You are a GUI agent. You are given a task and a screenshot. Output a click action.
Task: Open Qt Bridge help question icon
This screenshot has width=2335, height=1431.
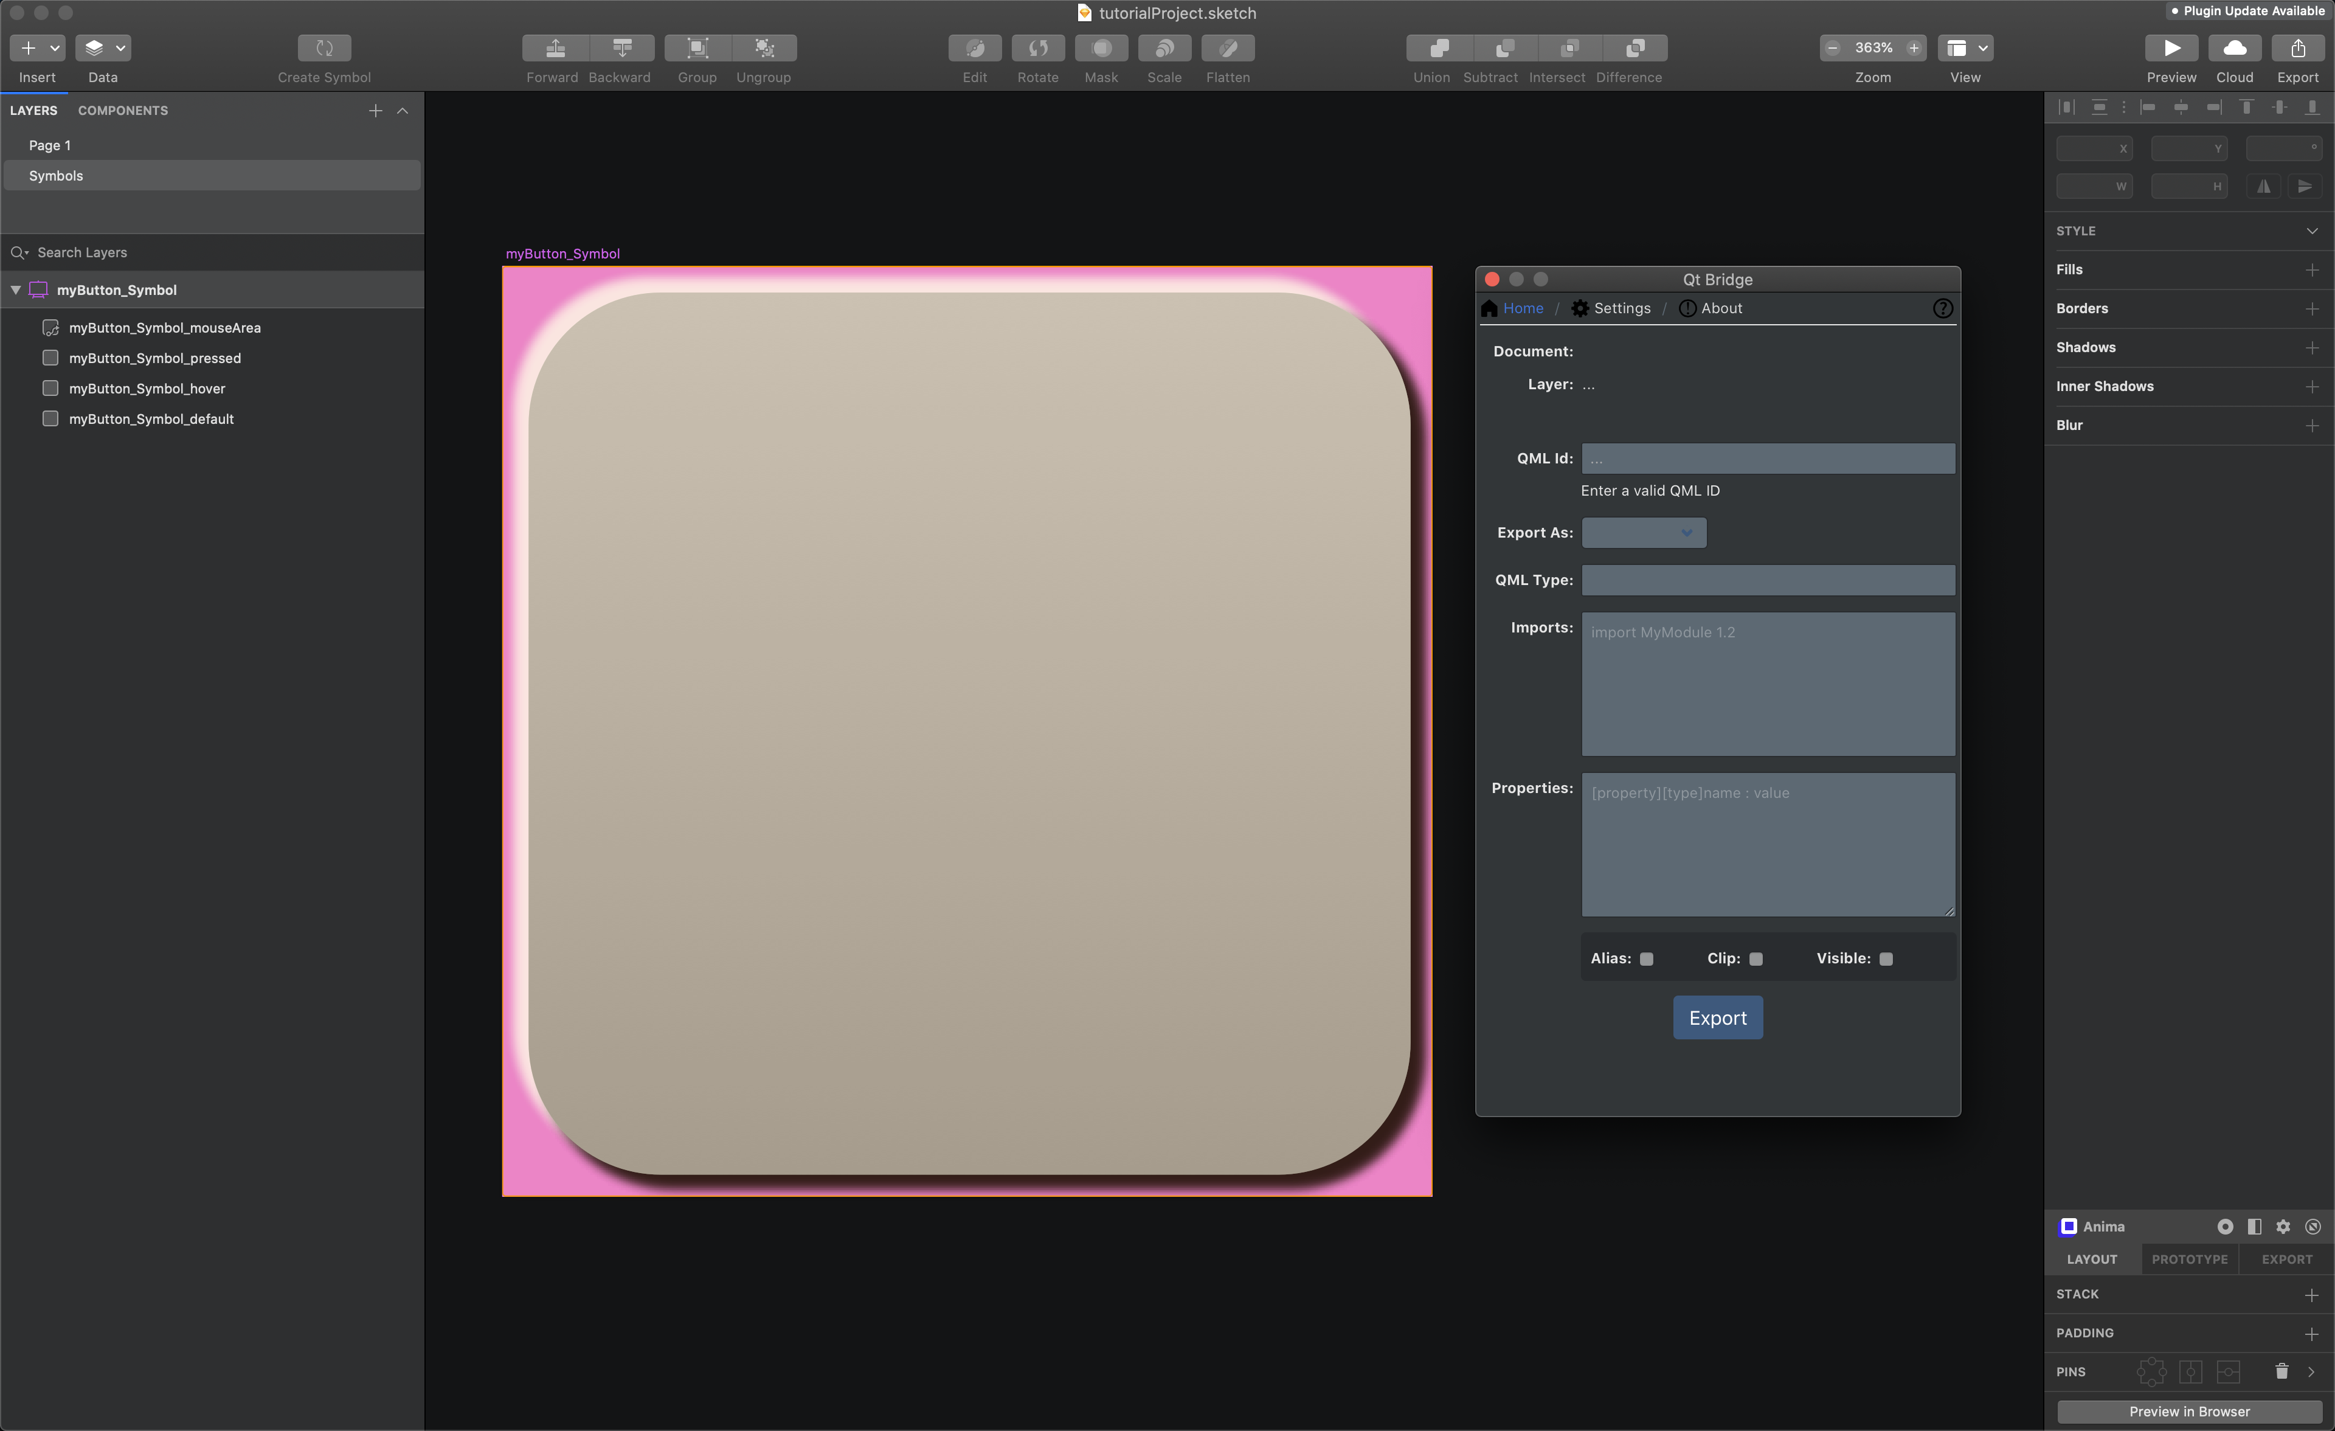tap(1943, 308)
